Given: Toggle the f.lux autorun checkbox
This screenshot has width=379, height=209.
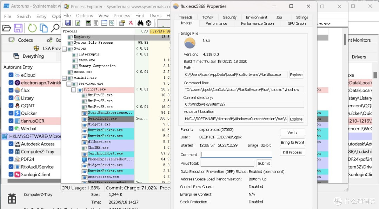Looking at the screenshot, I should pos(11,90).
